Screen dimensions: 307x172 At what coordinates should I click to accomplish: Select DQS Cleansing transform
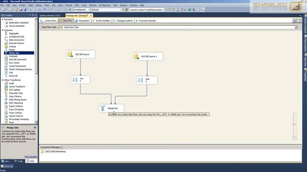pyautogui.click(x=16, y=103)
